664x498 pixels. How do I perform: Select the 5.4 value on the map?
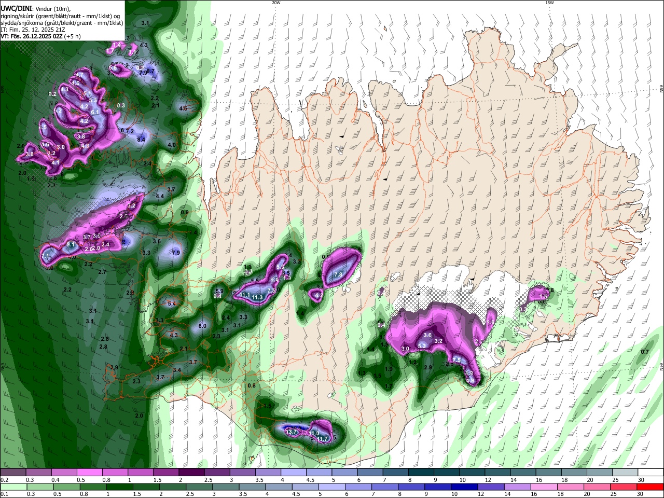(172, 303)
